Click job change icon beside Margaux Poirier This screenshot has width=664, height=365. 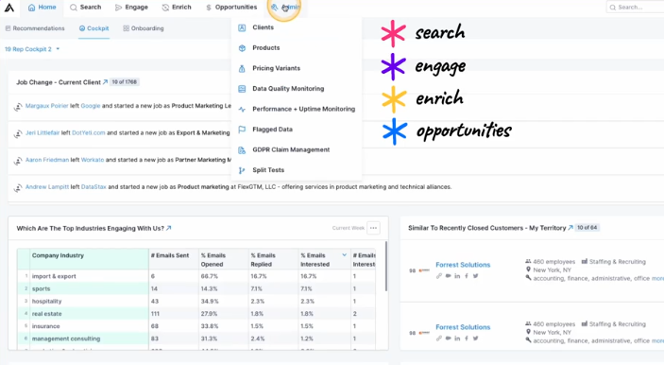tap(18, 107)
